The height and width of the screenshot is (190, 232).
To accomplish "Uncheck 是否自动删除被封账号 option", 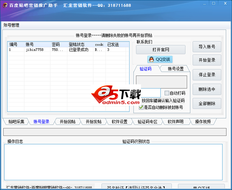I will coord(141,107).
